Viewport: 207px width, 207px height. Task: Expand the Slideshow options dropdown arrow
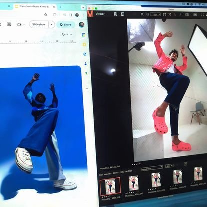(x=51, y=24)
